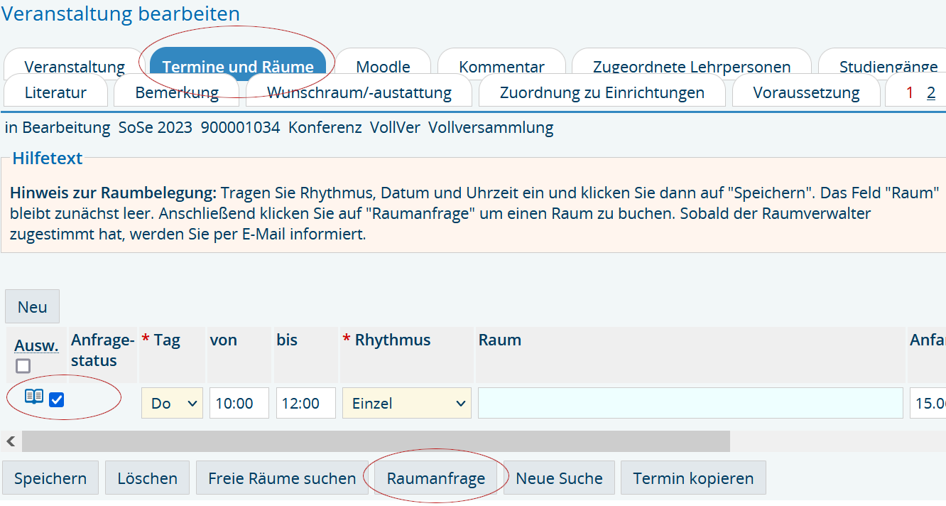
Task: Click Freie Räume suchen button
Action: click(x=282, y=478)
